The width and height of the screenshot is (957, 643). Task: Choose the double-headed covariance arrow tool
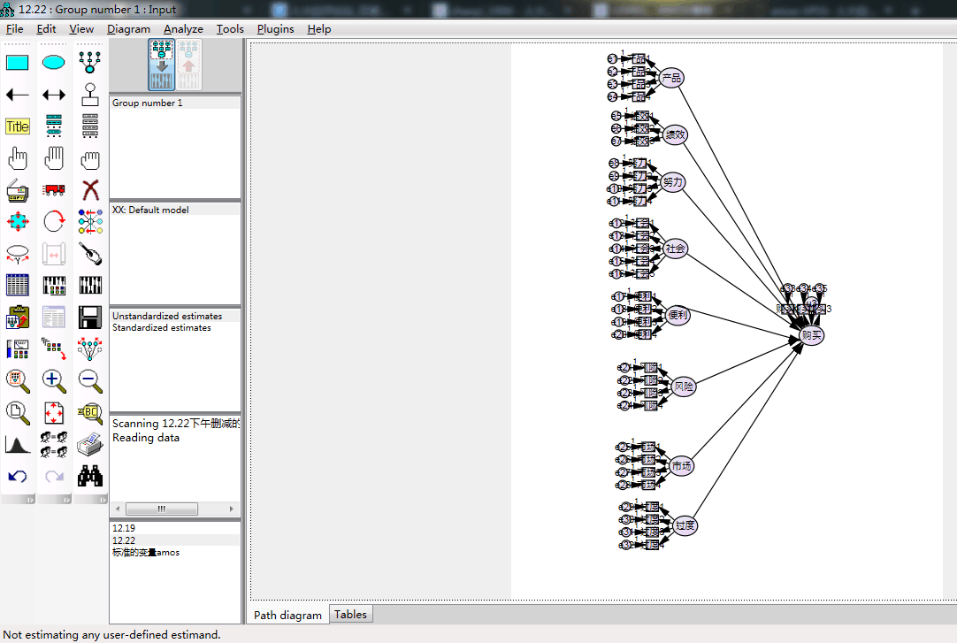(54, 95)
